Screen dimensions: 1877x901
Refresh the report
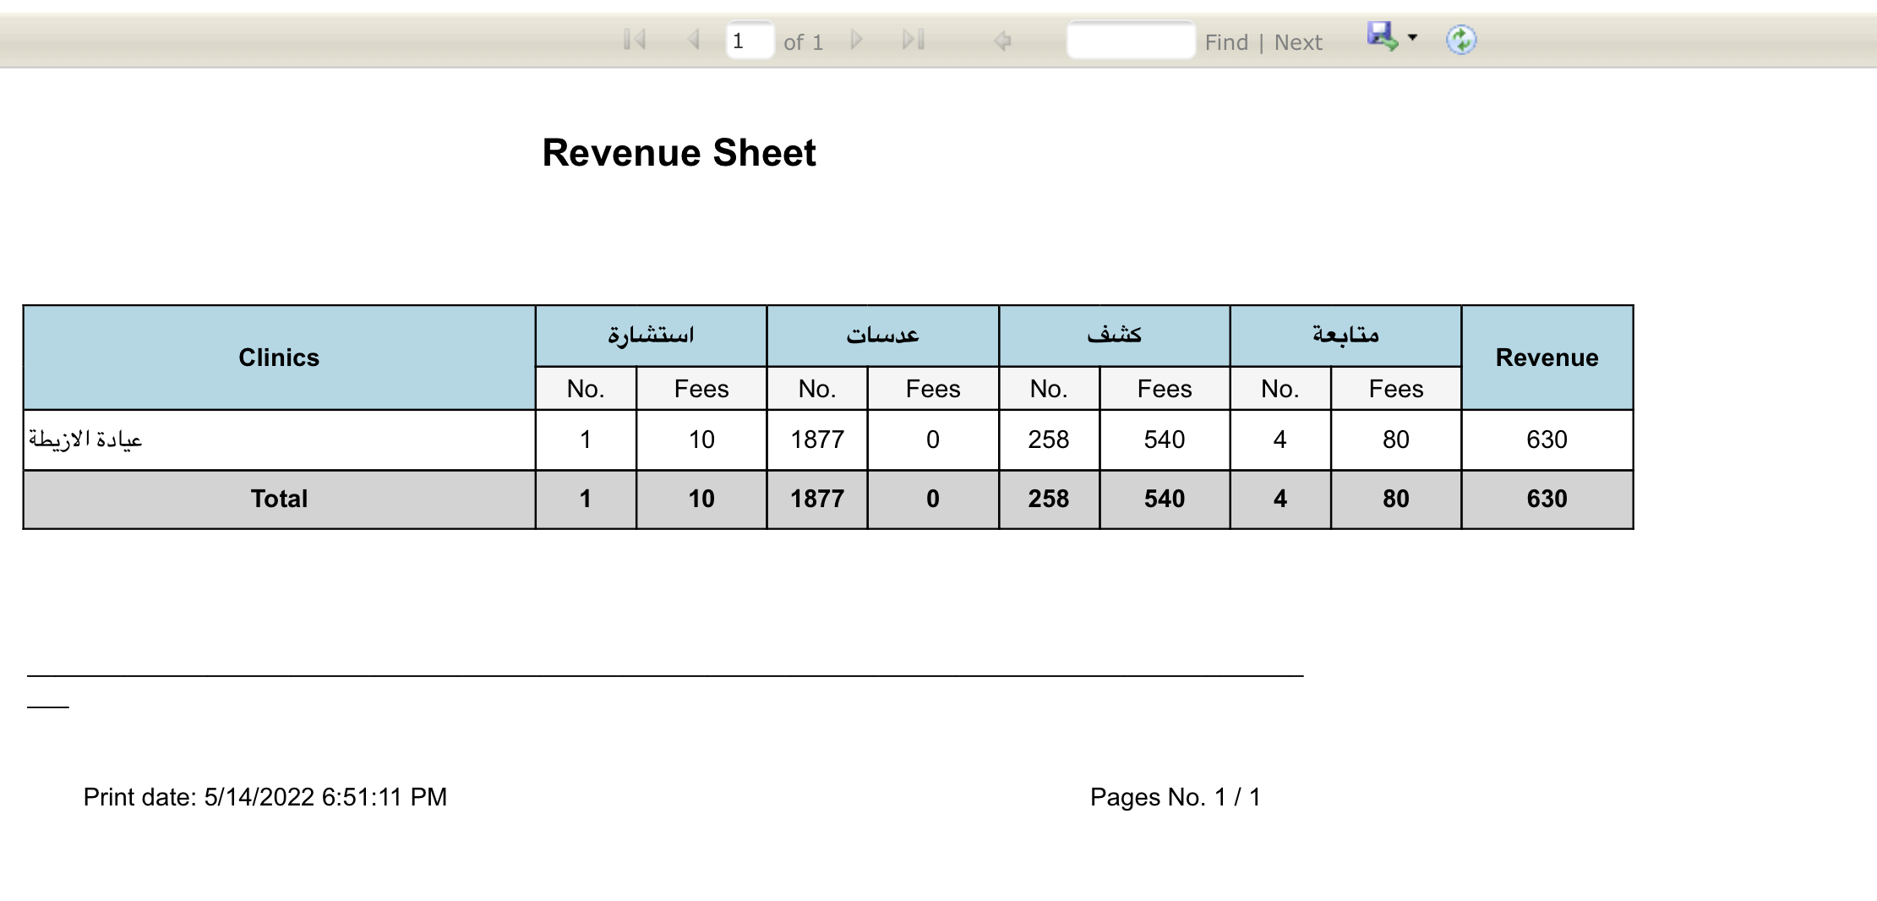pos(1461,40)
